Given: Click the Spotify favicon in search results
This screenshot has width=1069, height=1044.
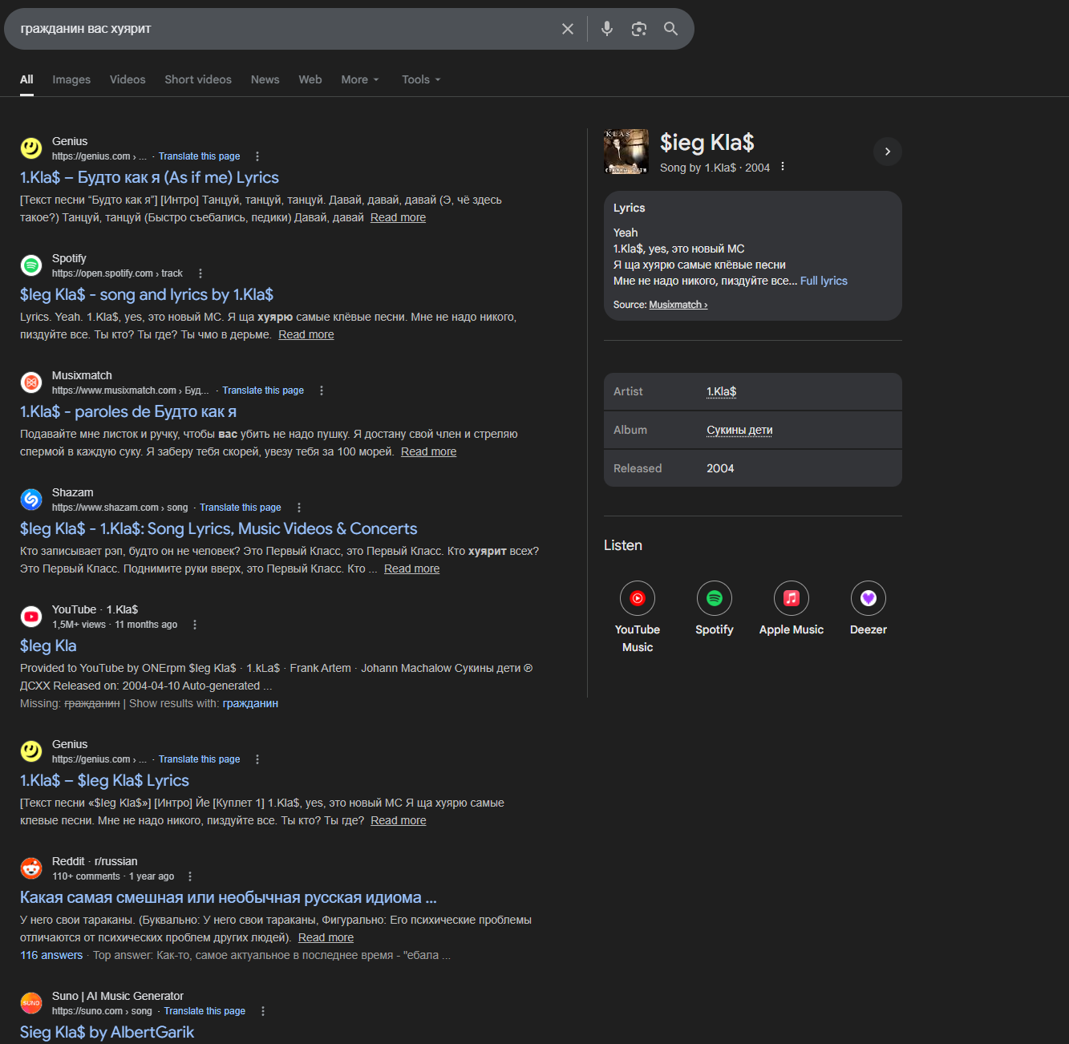Looking at the screenshot, I should 31,265.
